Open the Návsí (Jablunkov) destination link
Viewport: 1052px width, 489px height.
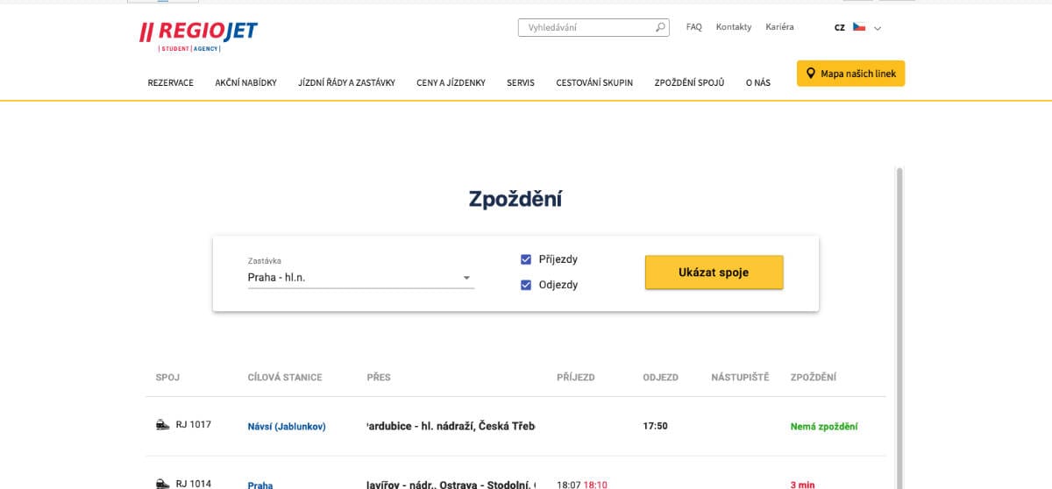[x=287, y=427]
